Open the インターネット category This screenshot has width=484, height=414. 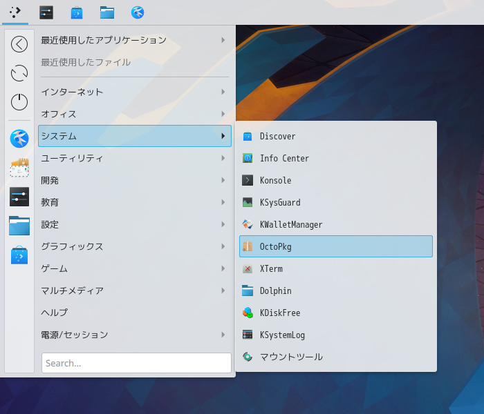135,92
